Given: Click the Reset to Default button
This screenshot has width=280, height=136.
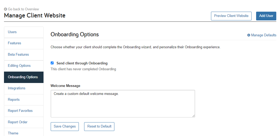Looking at the screenshot, I should 99,126.
